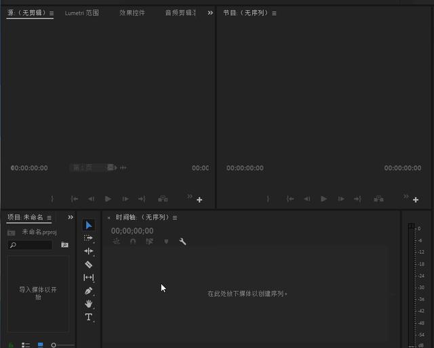The height and width of the screenshot is (348, 434).
Task: Select the Ripple Edit tool
Action: click(x=89, y=251)
